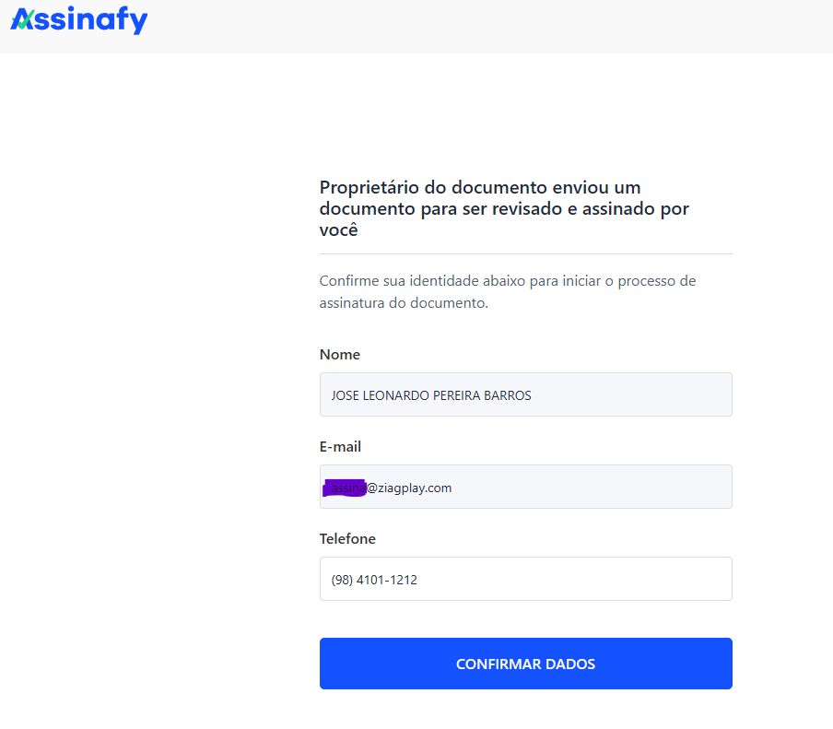
Task: Click the '@ziagplay.com' domain text
Action: pos(409,488)
